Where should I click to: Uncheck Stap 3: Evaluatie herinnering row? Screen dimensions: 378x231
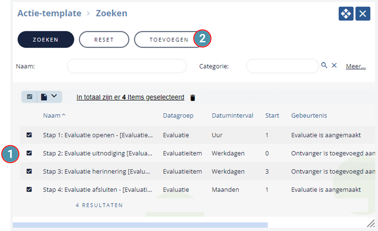[x=29, y=171]
